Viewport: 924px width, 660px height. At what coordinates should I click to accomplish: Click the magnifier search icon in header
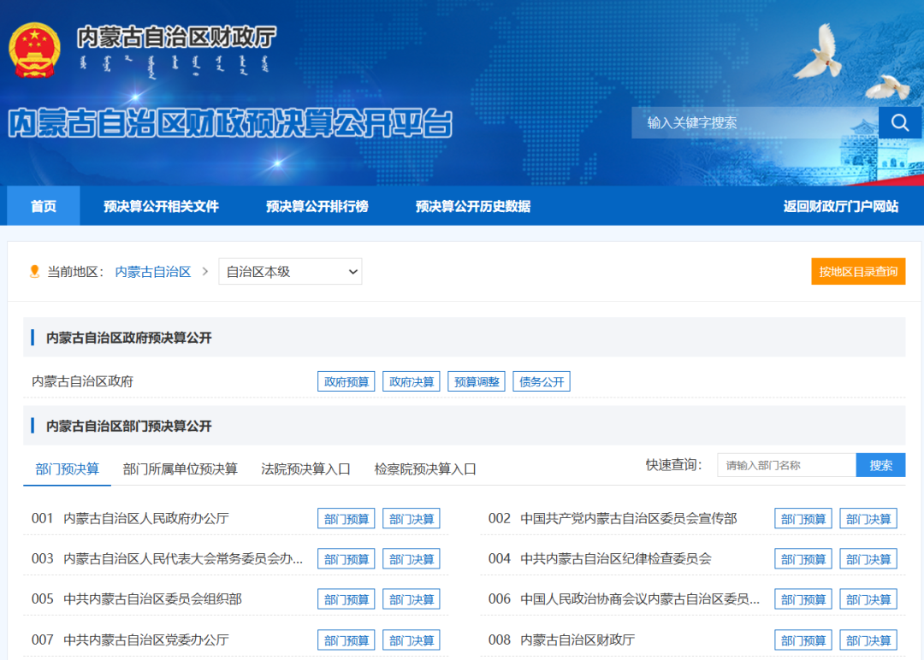[x=900, y=122]
